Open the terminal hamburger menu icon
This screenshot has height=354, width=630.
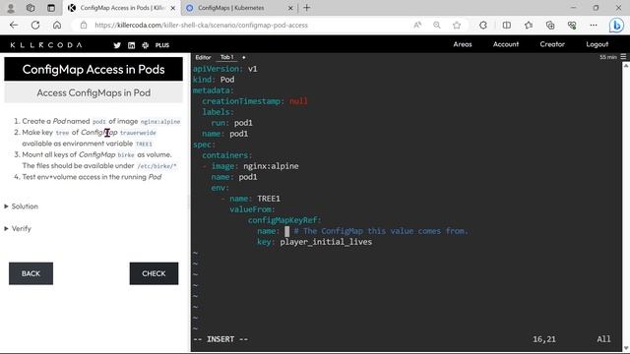pos(623,57)
